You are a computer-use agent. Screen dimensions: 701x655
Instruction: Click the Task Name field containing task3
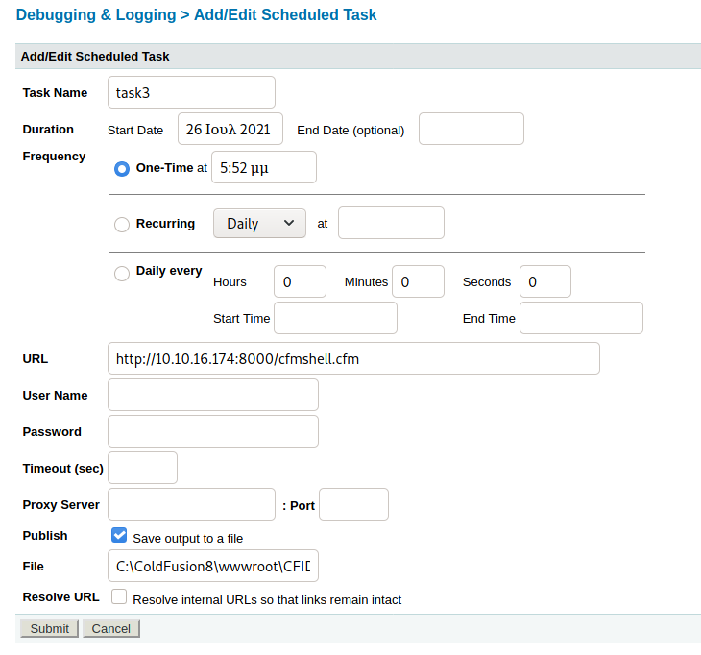191,93
